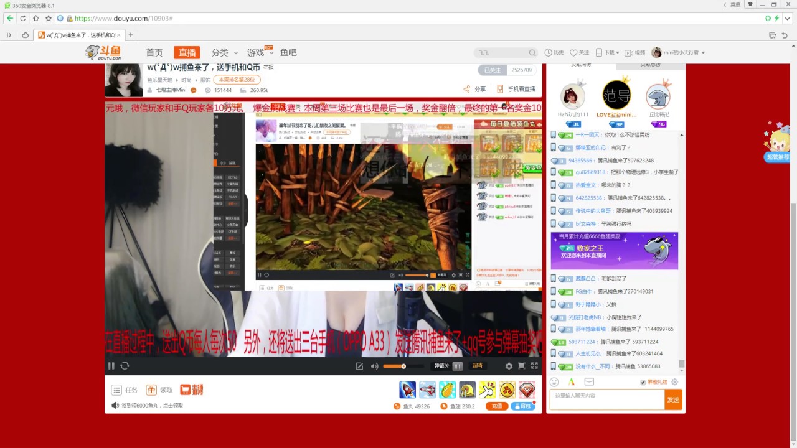Open the 任务 tasks list
797x448 pixels.
(125, 390)
